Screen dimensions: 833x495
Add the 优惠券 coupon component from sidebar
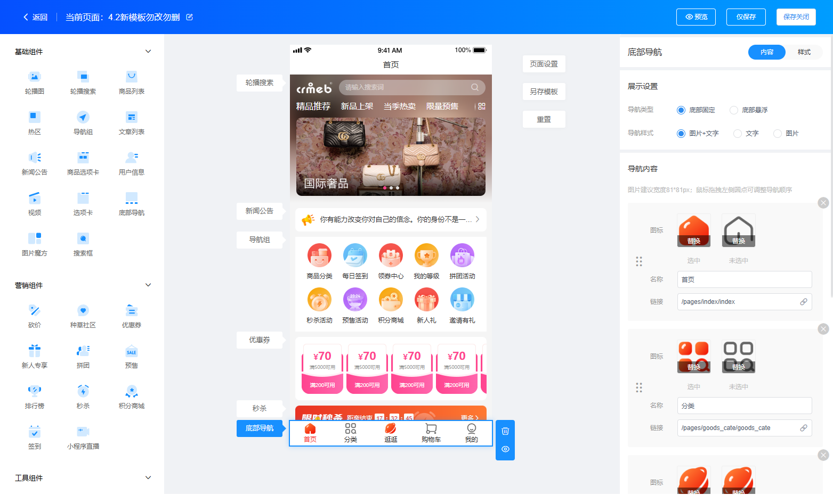coord(132,316)
